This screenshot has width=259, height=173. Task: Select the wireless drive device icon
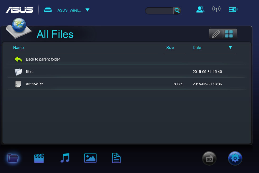click(x=48, y=10)
